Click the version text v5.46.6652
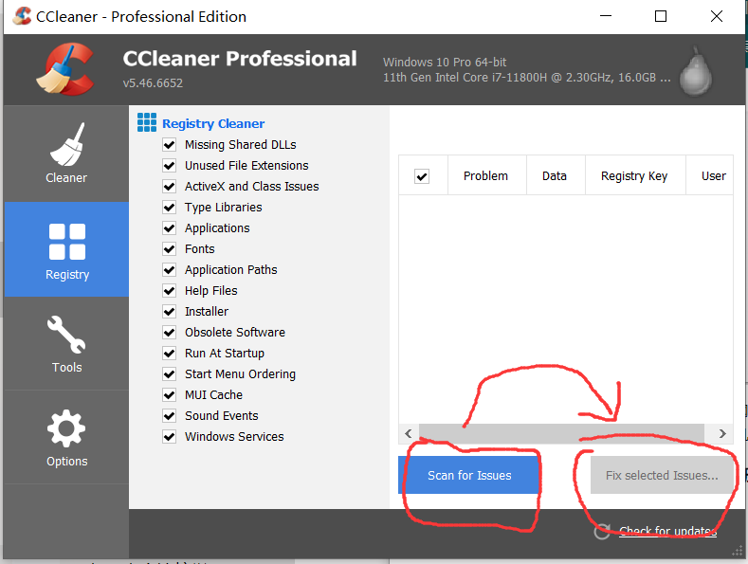The image size is (748, 564). click(153, 83)
